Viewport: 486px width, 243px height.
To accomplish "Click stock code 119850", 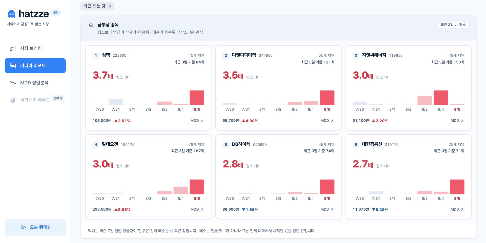I will pyautogui.click(x=396, y=55).
